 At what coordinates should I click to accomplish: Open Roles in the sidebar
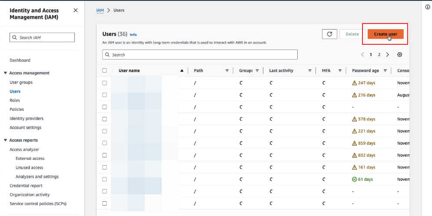15,100
